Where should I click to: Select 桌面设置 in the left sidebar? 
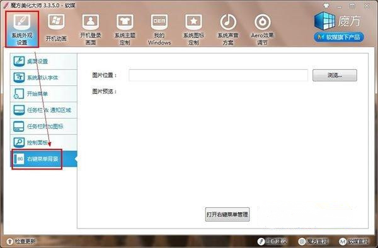click(43, 62)
